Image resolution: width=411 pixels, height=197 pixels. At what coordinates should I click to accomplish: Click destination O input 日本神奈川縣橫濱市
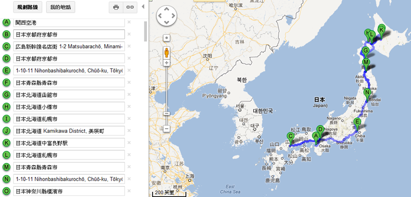[69, 191]
